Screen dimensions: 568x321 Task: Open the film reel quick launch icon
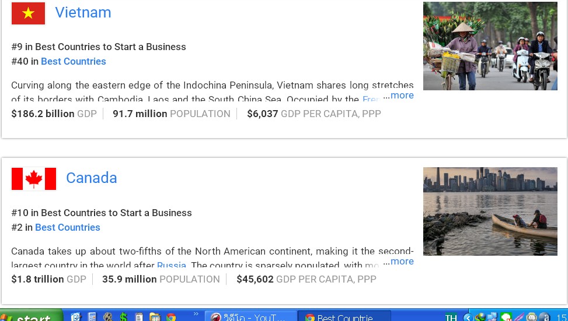107,317
